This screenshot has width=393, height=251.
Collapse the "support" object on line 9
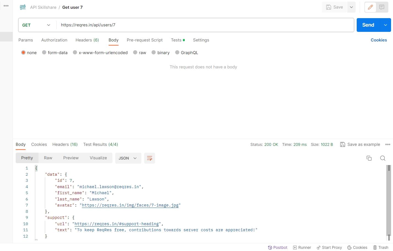click(x=73, y=217)
